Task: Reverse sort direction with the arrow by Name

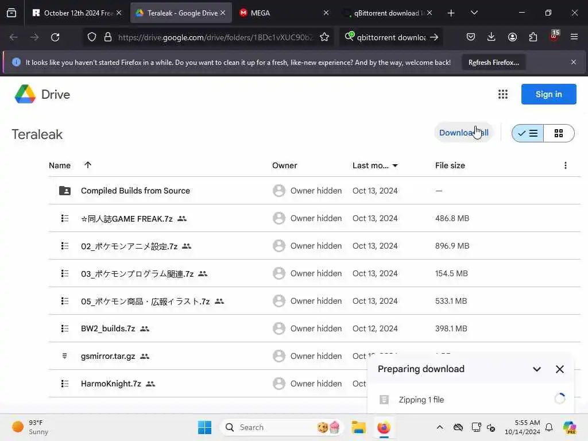Action: coord(88,165)
